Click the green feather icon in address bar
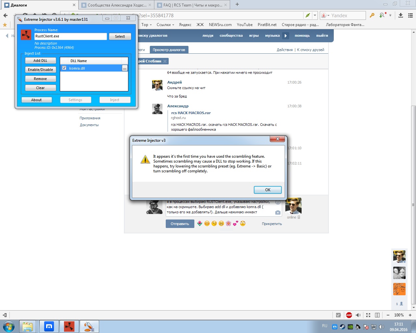 point(307,16)
